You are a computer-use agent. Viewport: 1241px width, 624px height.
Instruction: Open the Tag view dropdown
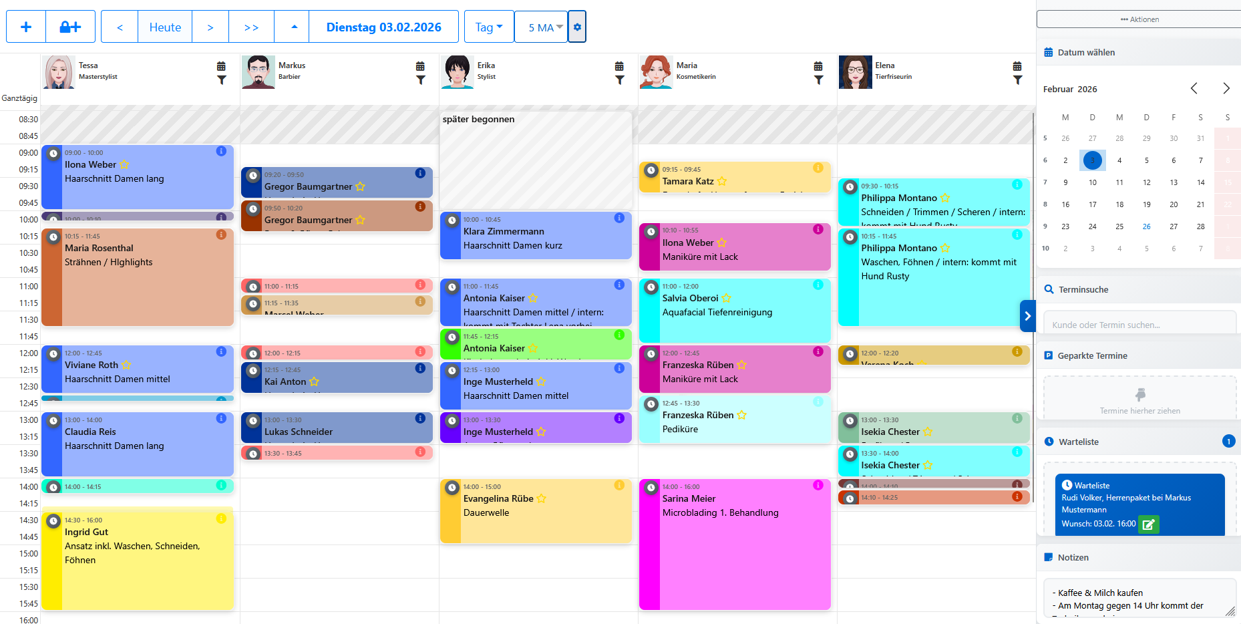[489, 27]
